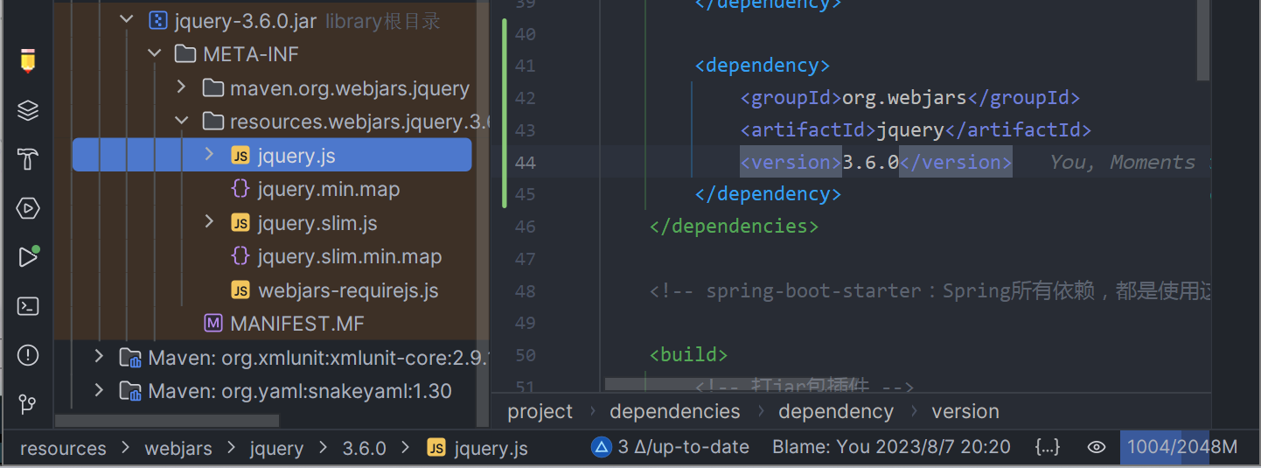The image size is (1261, 468).
Task: Click the layers icon in left sidebar
Action: [28, 110]
